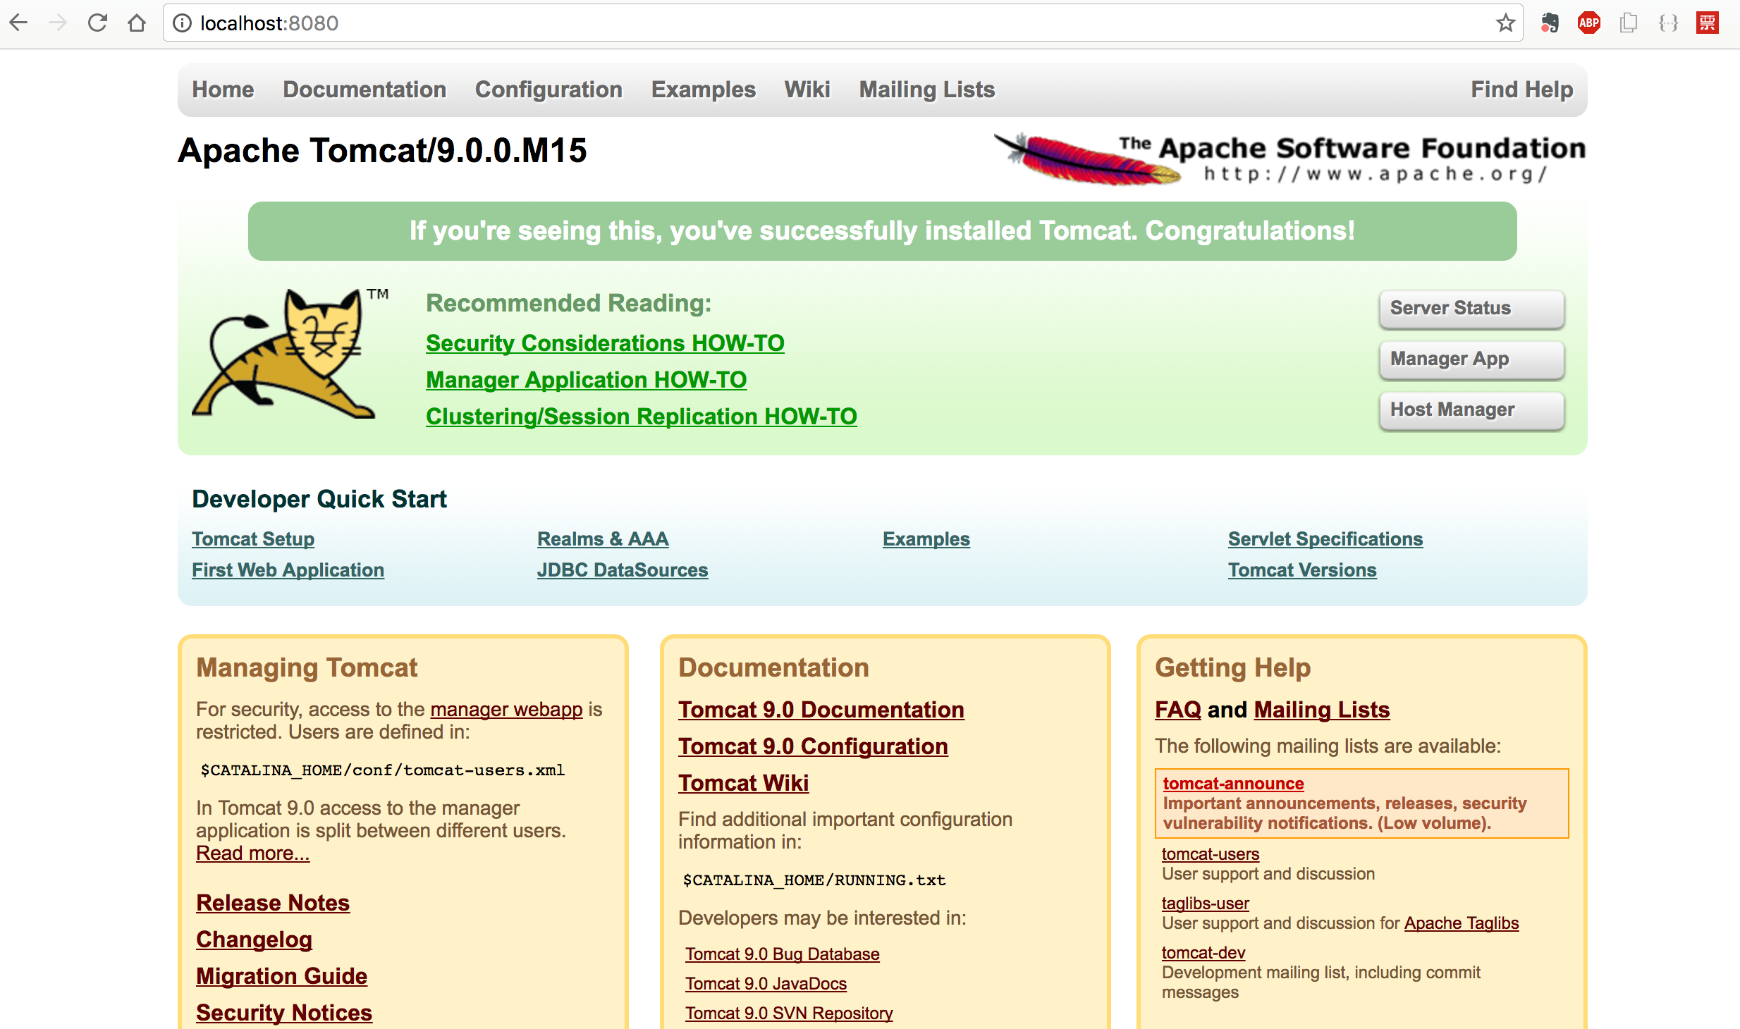The width and height of the screenshot is (1740, 1029).
Task: Visit the Realms & AAA link
Action: click(603, 539)
